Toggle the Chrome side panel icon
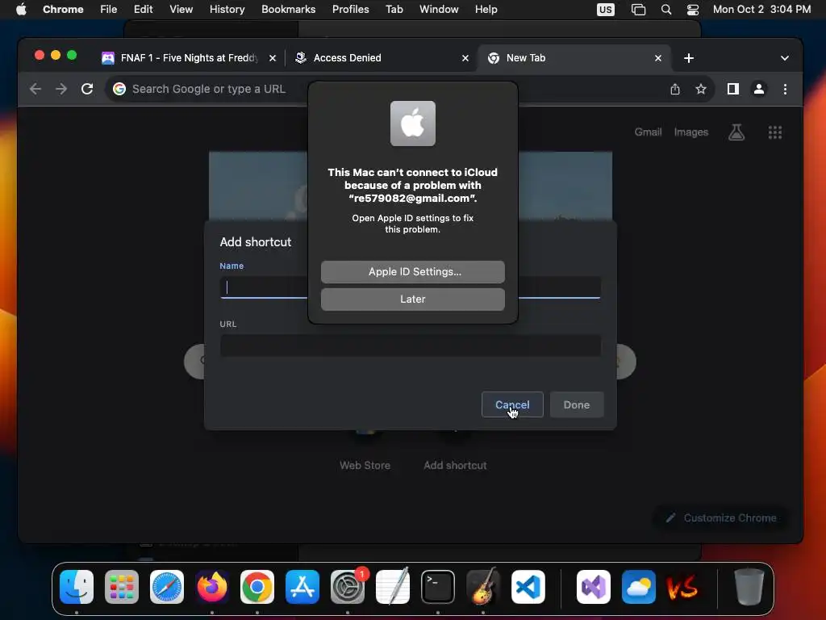This screenshot has width=826, height=620. (732, 89)
